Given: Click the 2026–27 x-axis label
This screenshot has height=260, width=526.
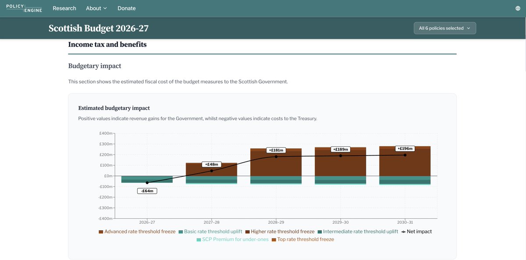Looking at the screenshot, I should 147,222.
